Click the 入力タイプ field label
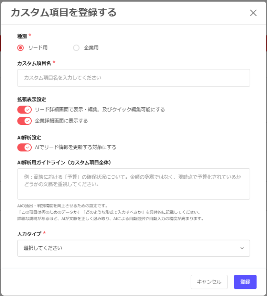The height and width of the screenshot is (296, 267). pos(29,234)
